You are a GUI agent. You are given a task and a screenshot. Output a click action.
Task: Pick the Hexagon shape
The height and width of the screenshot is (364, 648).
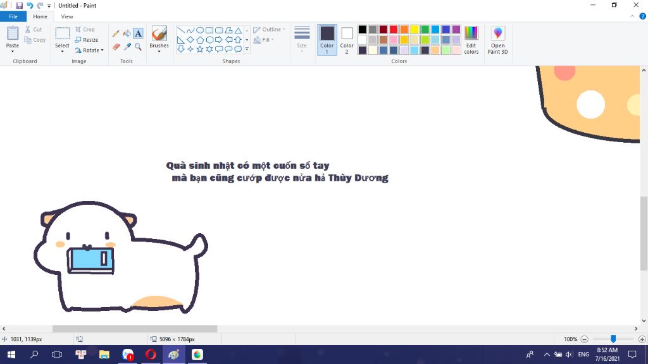pos(209,40)
